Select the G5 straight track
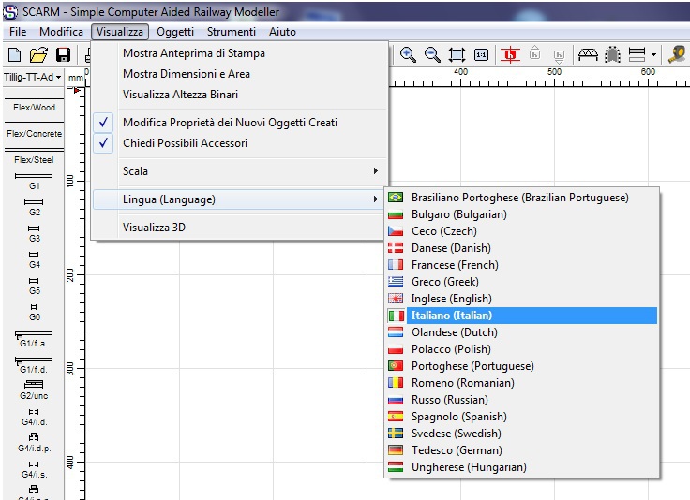This screenshot has height=500, width=690. point(34,286)
